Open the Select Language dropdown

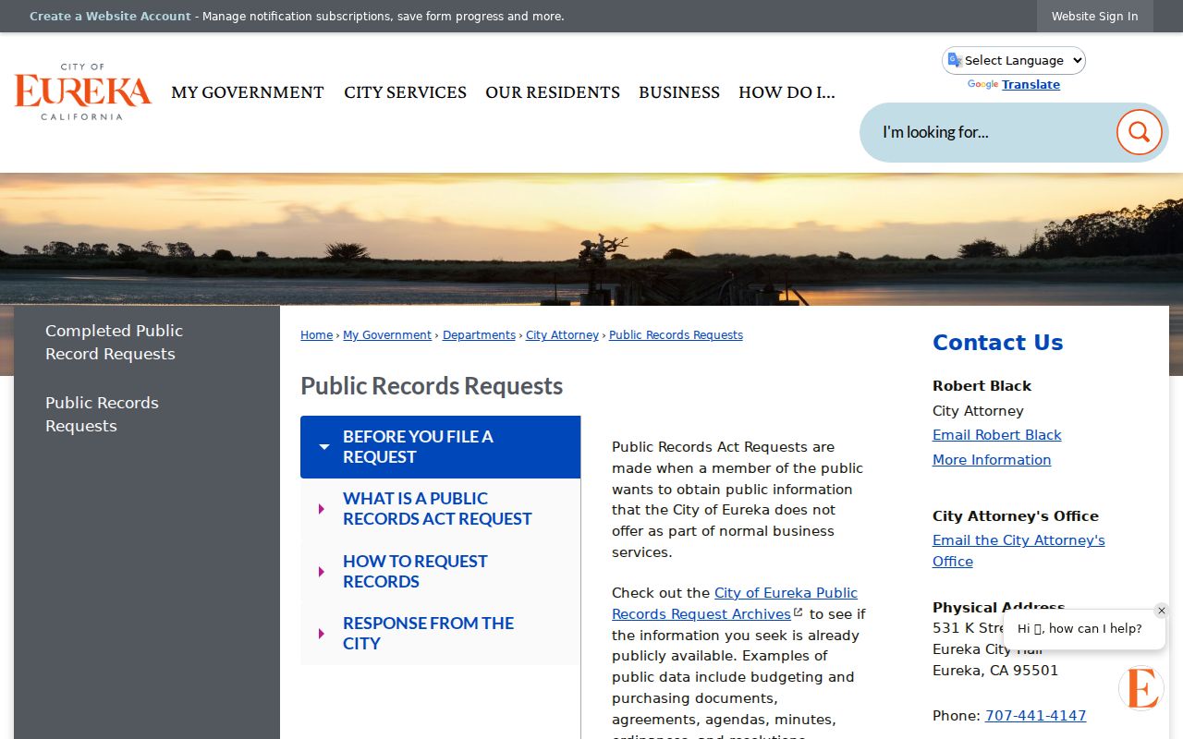click(x=1014, y=60)
